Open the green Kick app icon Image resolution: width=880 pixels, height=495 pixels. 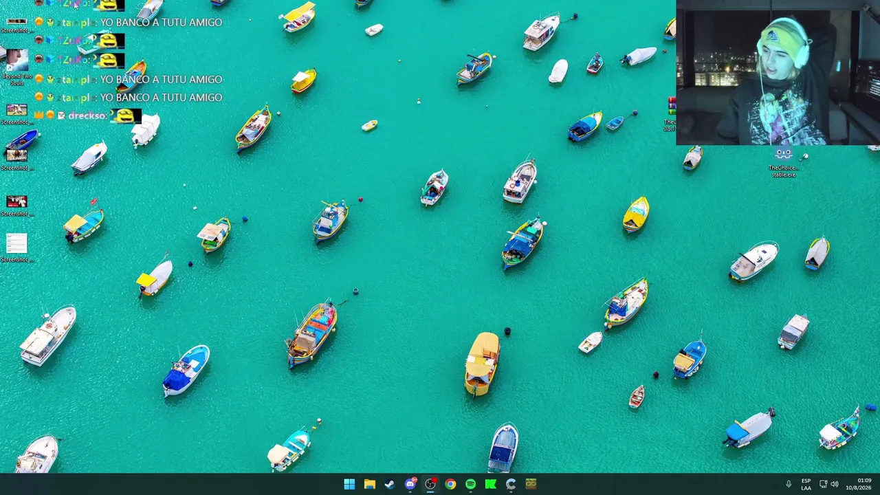tap(491, 484)
